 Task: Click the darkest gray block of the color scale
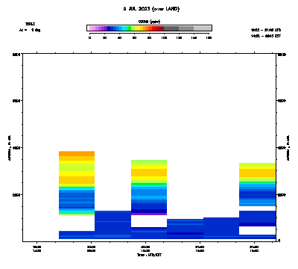click(x=171, y=28)
